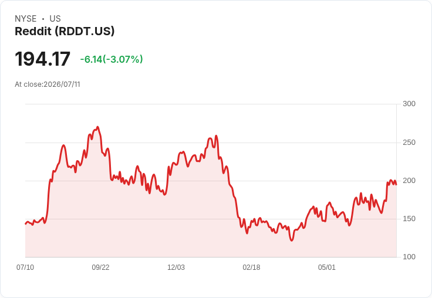
Task: Click the 12/03 x-axis date label
Action: (176, 267)
